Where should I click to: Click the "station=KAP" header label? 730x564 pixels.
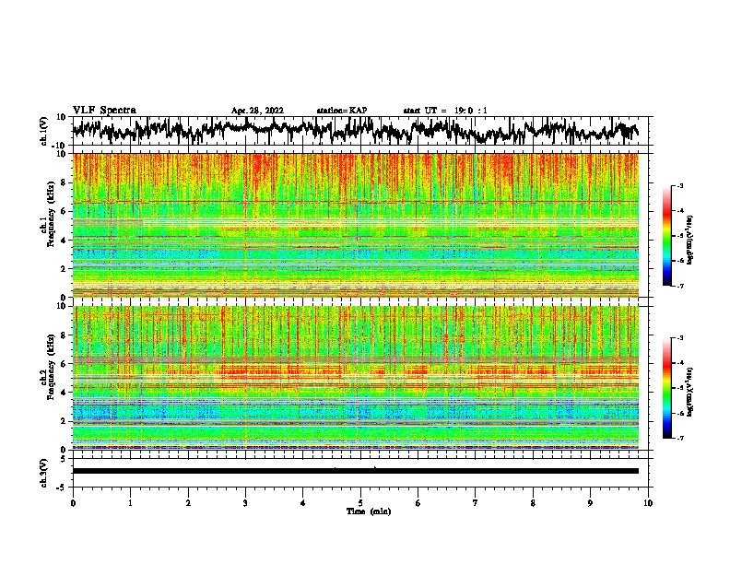pyautogui.click(x=342, y=111)
